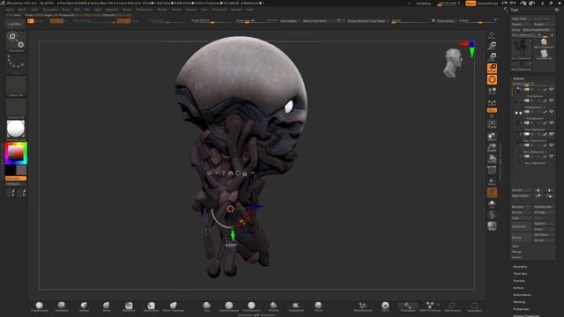Open the Brush menu

pos(22,10)
